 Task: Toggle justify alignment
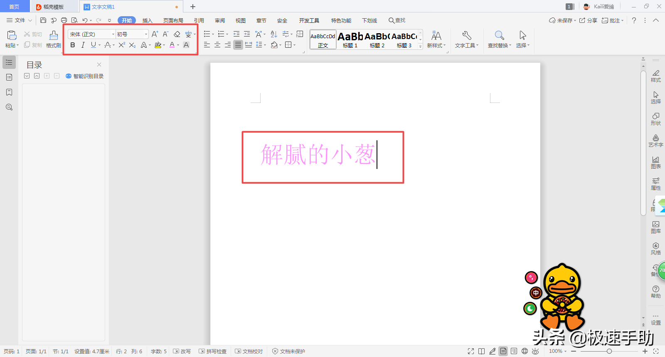click(238, 45)
